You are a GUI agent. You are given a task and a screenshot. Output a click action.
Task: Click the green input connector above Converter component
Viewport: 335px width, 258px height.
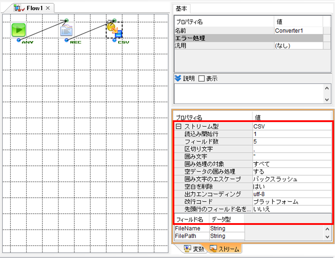(x=114, y=21)
